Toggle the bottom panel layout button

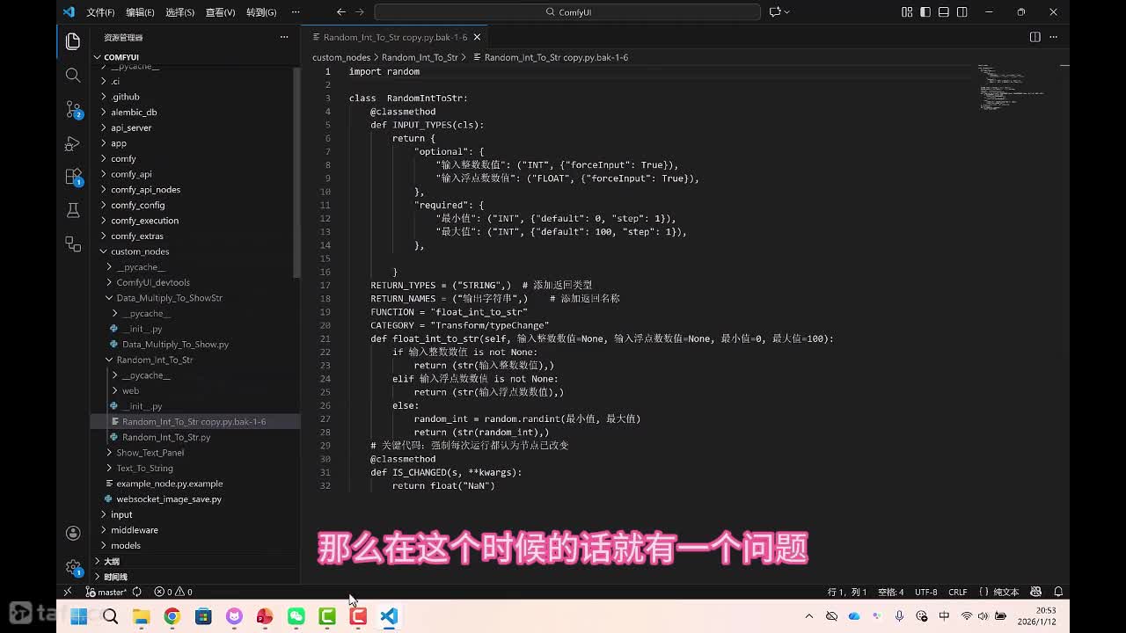tap(944, 12)
